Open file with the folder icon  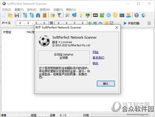[10, 15]
